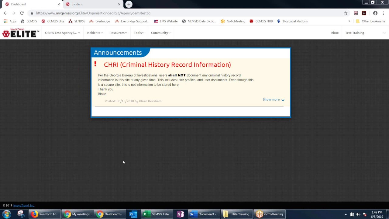The image size is (389, 219).
Task: Open Everbridge Support bookmark
Action: click(132, 21)
